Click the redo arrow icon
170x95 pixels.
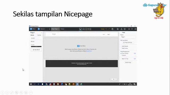tap(109, 29)
